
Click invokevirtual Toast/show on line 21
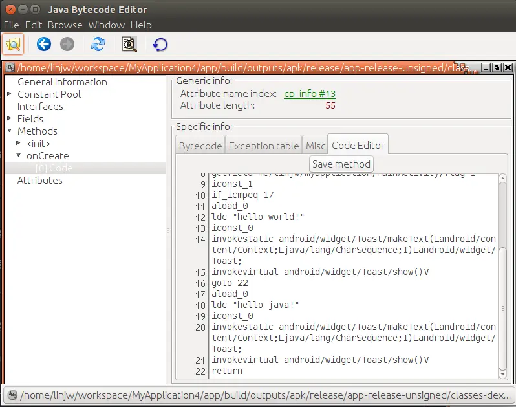coord(320,360)
